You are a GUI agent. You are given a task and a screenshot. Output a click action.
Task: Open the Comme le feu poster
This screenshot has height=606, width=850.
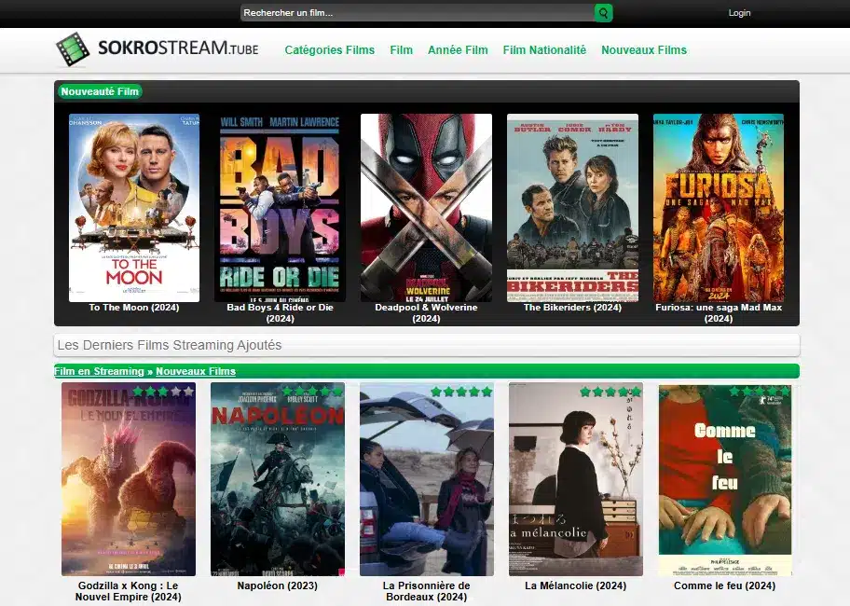pyautogui.click(x=725, y=479)
